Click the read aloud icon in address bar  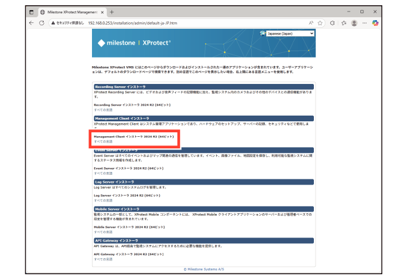pos(311,23)
